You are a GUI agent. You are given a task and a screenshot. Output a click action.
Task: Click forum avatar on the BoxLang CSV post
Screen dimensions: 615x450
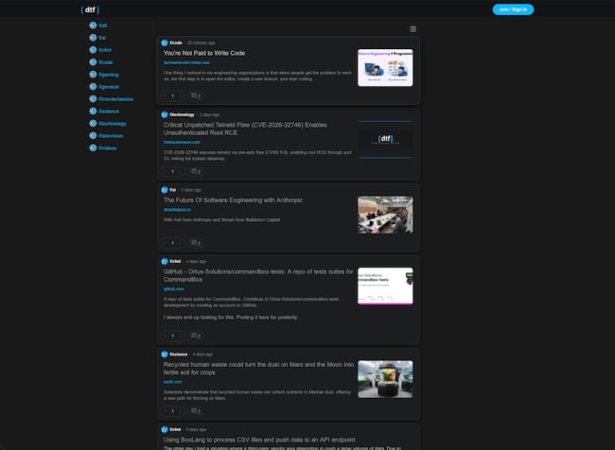click(165, 429)
